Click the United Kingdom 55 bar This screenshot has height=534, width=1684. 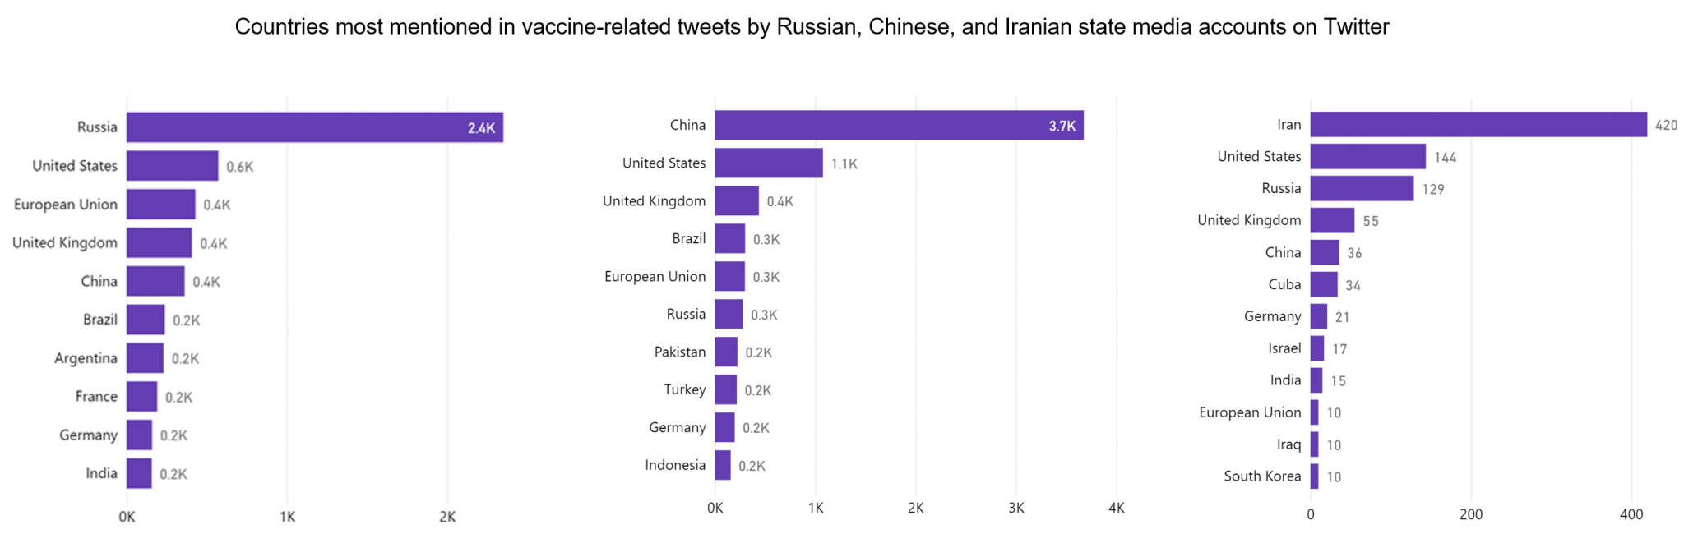pyautogui.click(x=1332, y=220)
